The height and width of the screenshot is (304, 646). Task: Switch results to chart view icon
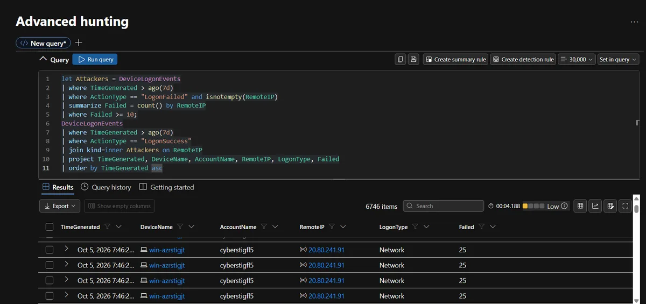pos(595,206)
